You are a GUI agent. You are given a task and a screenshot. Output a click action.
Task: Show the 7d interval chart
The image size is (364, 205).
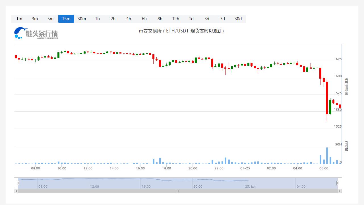pyautogui.click(x=222, y=19)
